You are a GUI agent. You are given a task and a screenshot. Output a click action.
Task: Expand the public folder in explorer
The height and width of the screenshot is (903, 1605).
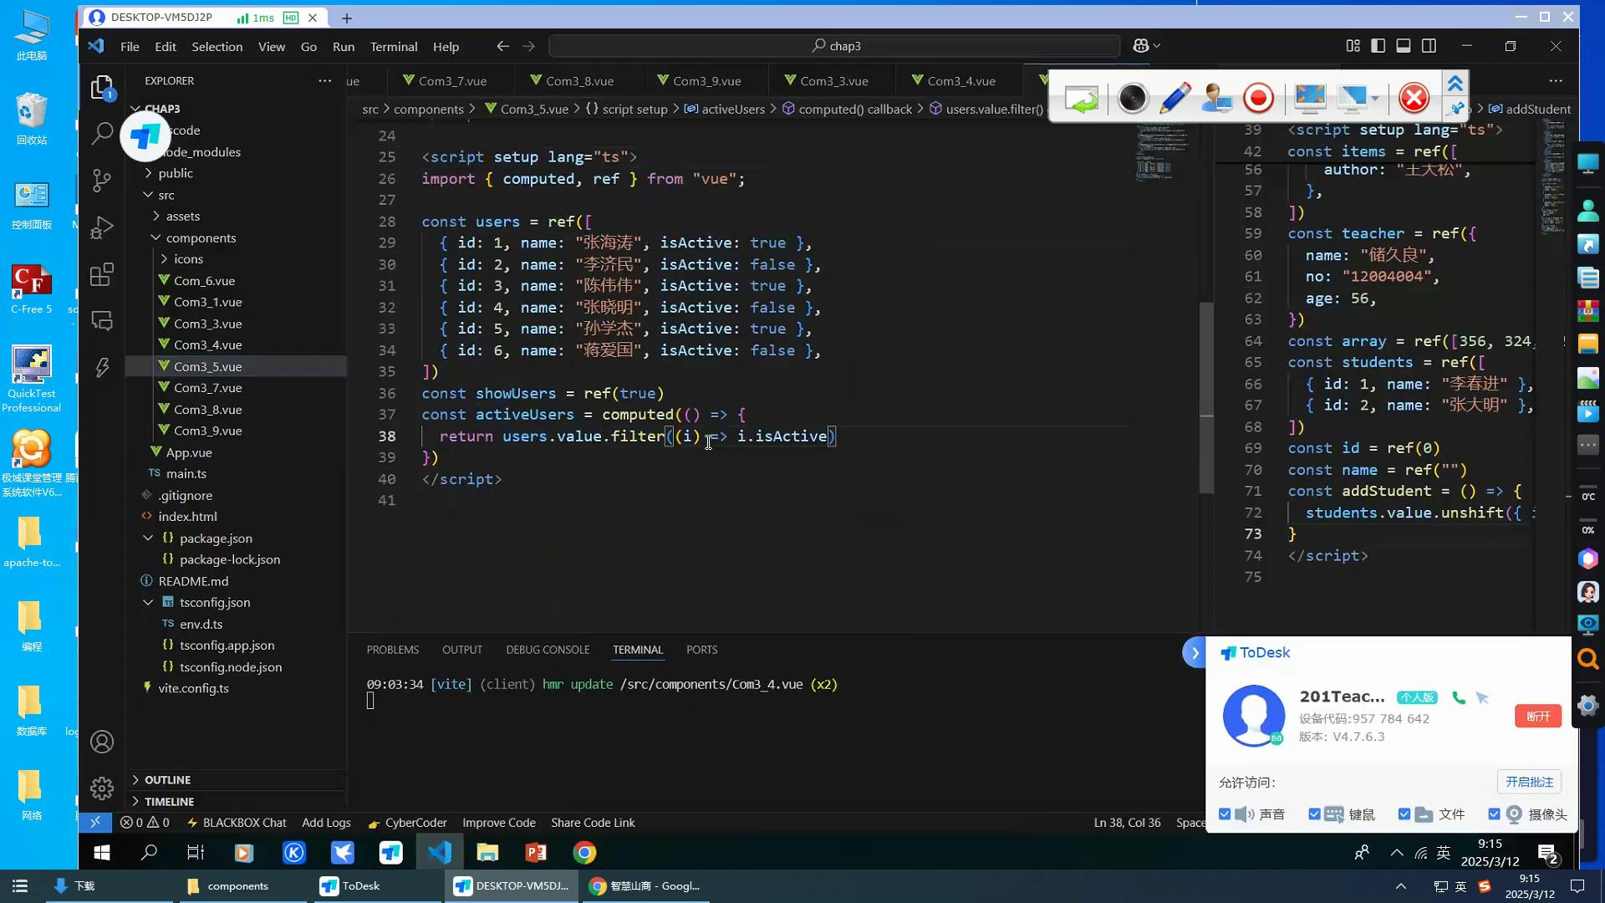coord(176,173)
